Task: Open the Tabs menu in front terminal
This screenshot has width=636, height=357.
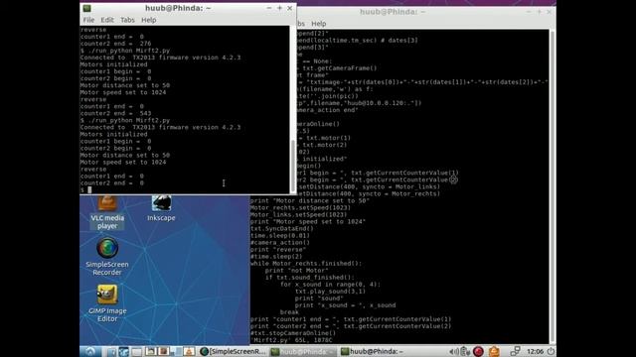Action: pyautogui.click(x=127, y=20)
